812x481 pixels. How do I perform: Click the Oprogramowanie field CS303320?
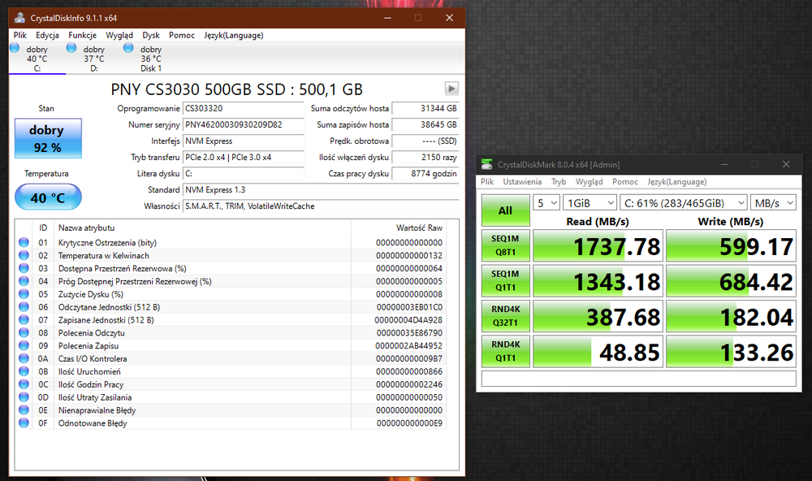click(x=244, y=108)
